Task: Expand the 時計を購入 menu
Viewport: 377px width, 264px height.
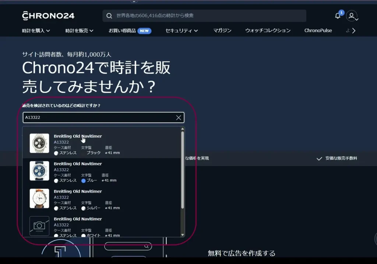Action: point(36,31)
